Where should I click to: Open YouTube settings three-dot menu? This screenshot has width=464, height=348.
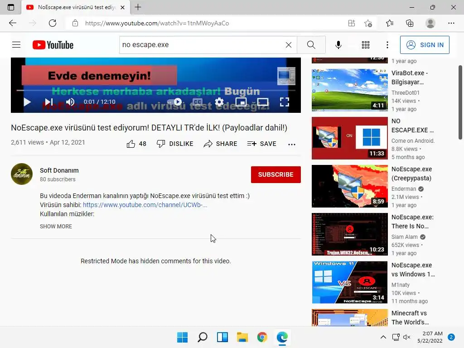pos(387,45)
